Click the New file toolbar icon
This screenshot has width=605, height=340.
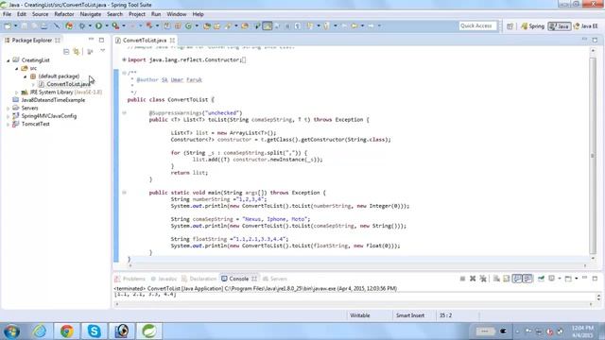tap(8, 25)
